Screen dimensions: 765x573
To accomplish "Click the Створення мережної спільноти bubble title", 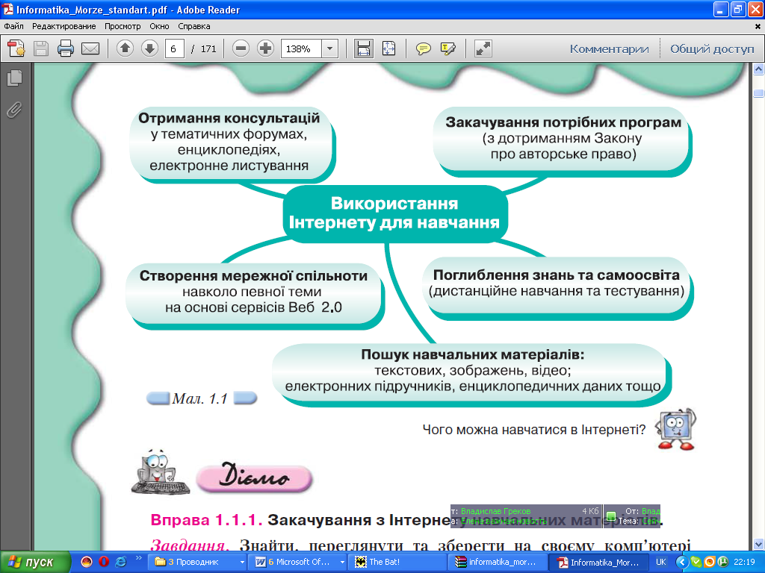I will (x=253, y=276).
